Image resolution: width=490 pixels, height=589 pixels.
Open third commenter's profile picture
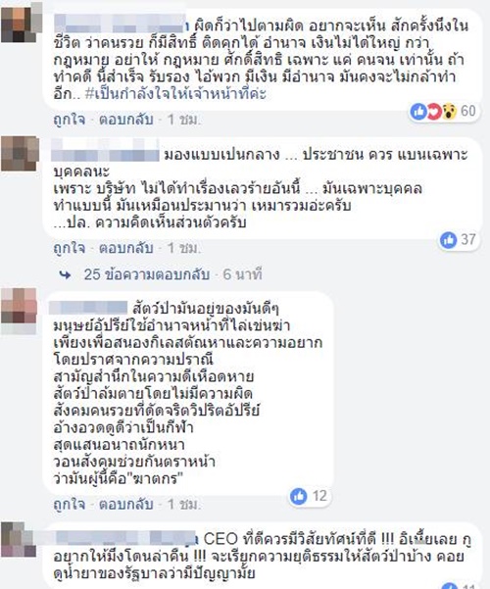pos(20,311)
